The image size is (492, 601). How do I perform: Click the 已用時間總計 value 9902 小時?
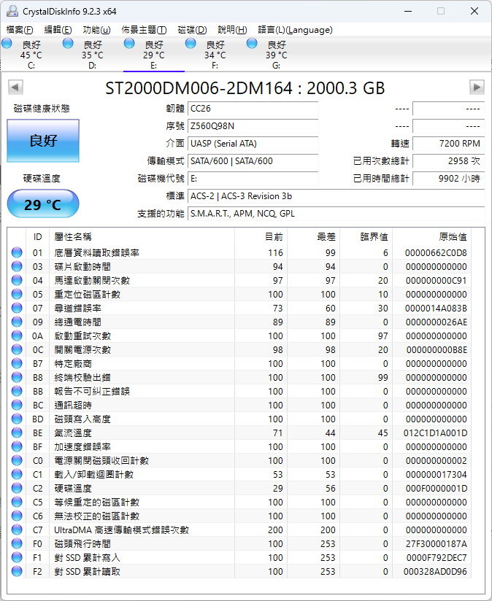coord(449,179)
